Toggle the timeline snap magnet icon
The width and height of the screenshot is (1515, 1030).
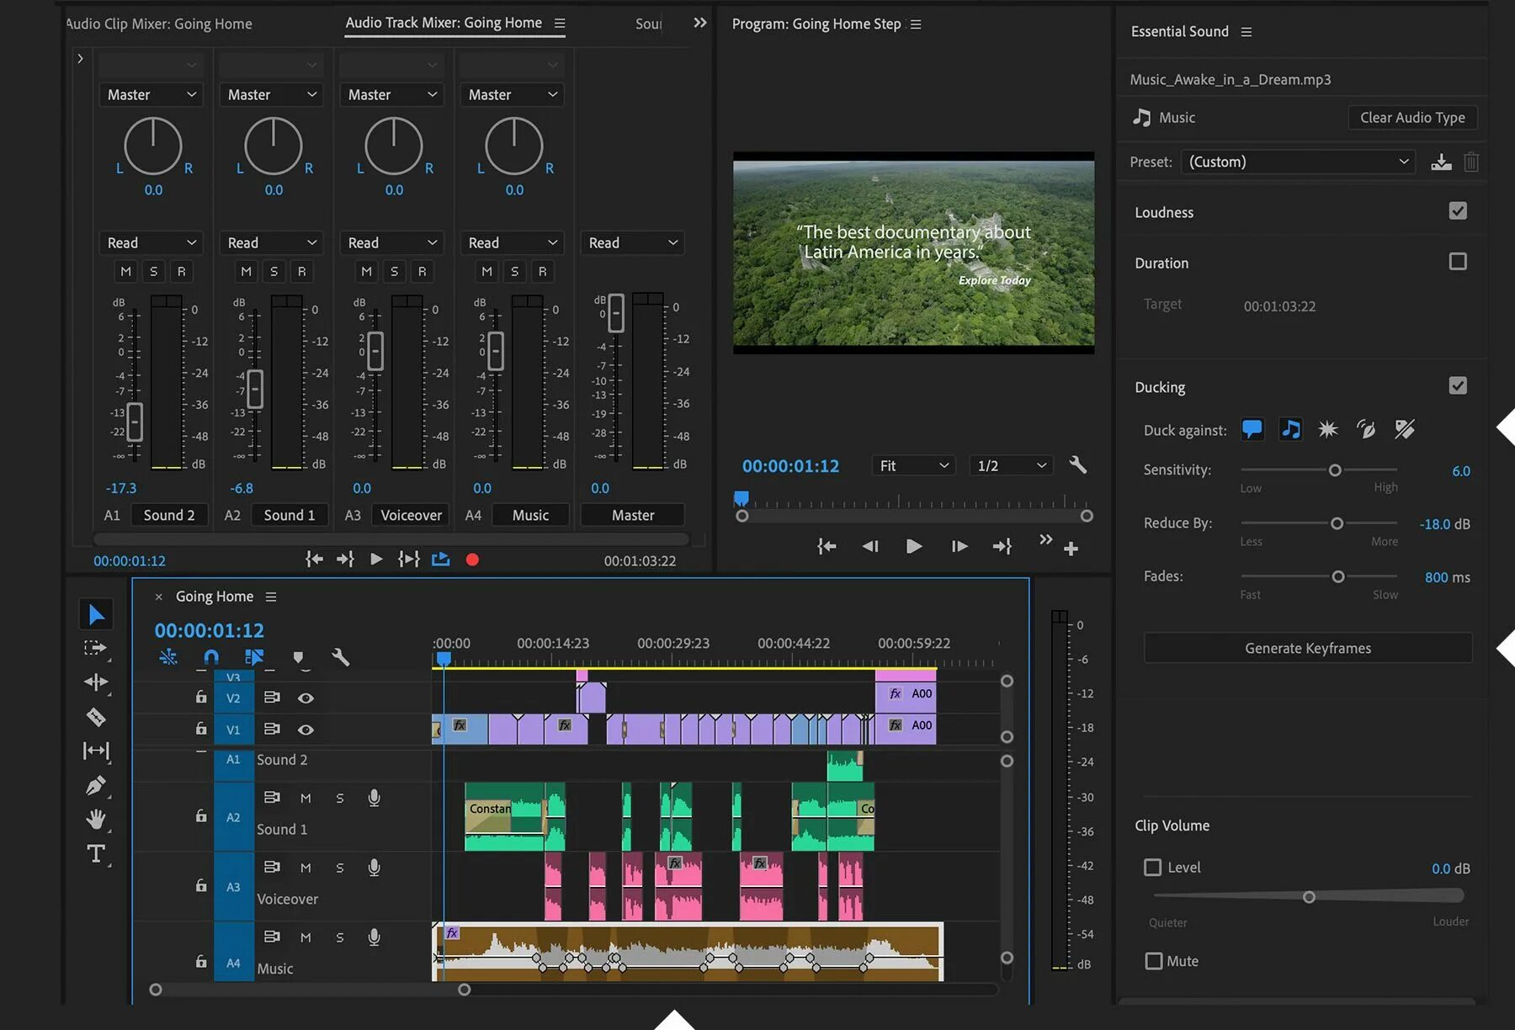tap(211, 656)
